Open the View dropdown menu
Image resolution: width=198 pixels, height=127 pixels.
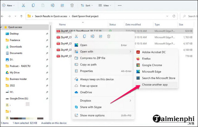[x=105, y=5]
